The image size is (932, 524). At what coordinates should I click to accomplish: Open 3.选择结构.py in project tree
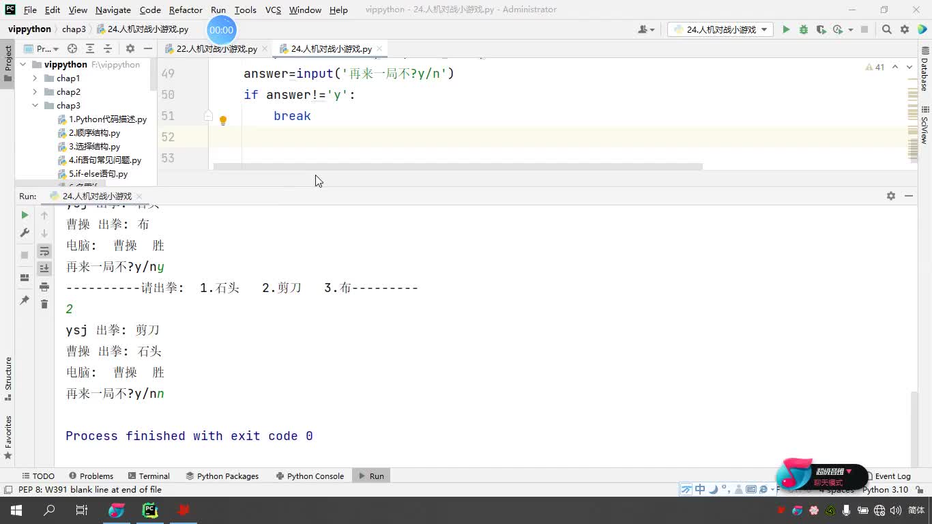(94, 147)
